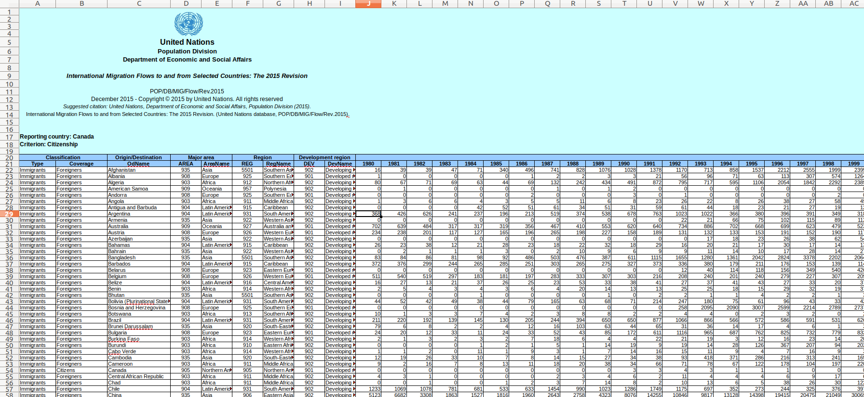This screenshot has width=864, height=397.
Task: Select the row 29 header
Action: [x=9, y=214]
